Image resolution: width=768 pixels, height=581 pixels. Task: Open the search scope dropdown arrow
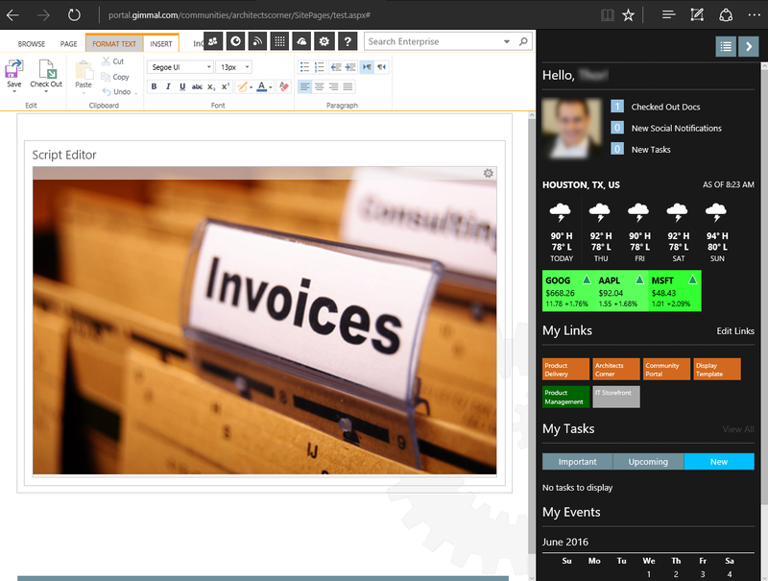(507, 42)
